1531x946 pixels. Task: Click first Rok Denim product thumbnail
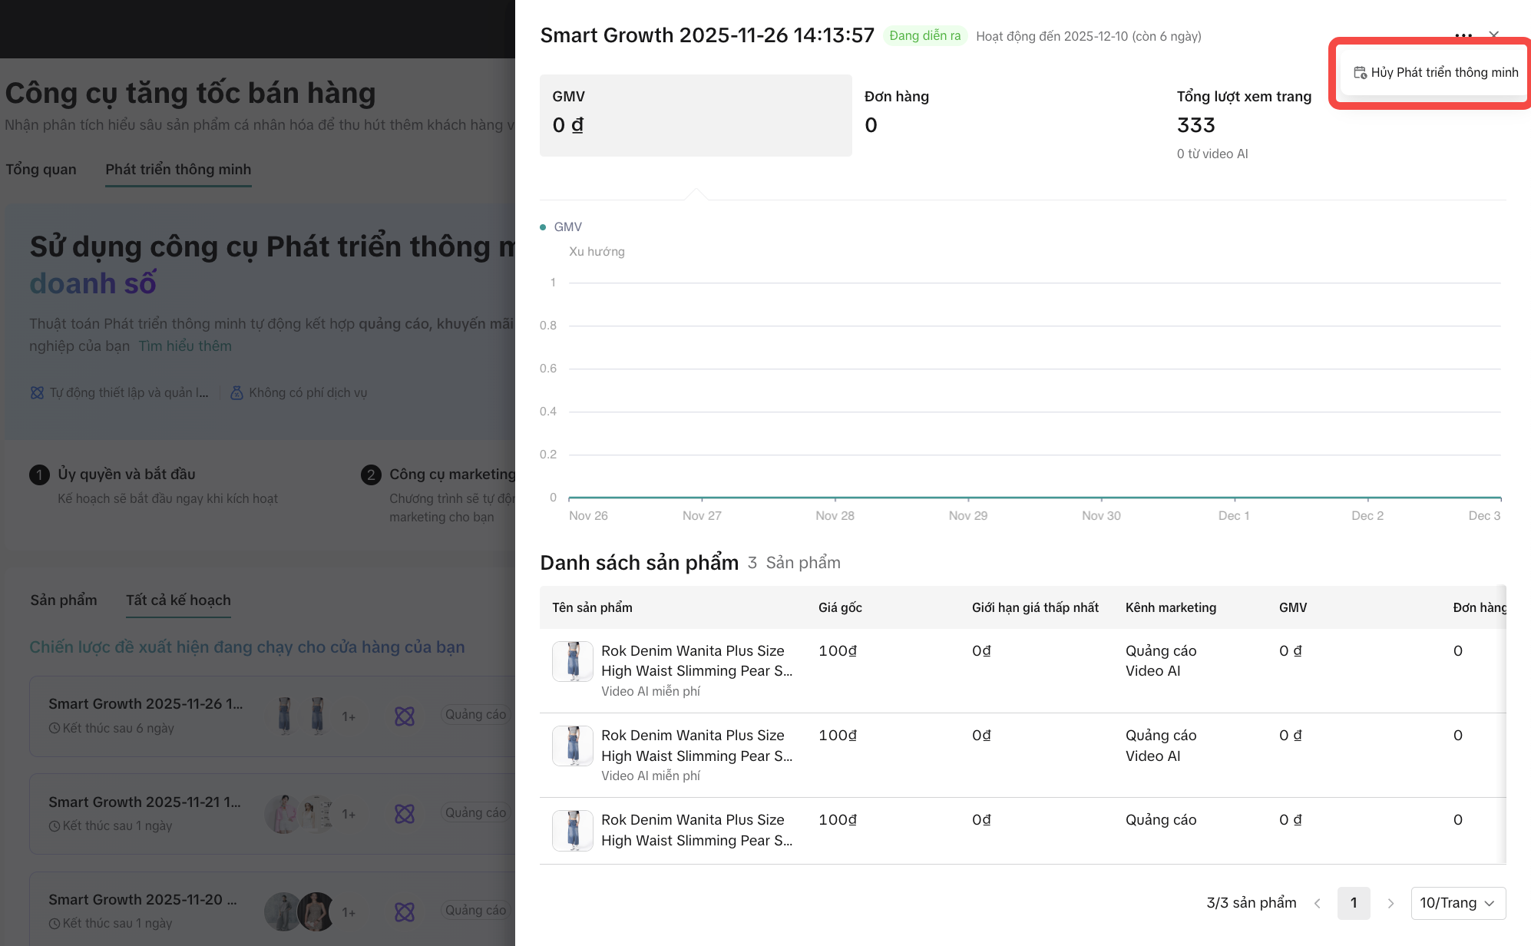(x=573, y=661)
